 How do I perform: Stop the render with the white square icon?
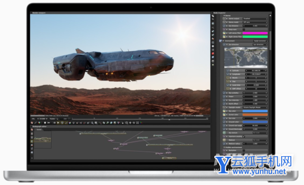point(45,123)
